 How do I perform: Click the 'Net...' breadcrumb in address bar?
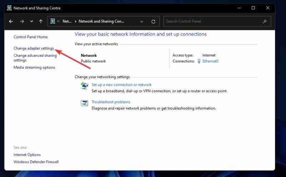(x=67, y=21)
